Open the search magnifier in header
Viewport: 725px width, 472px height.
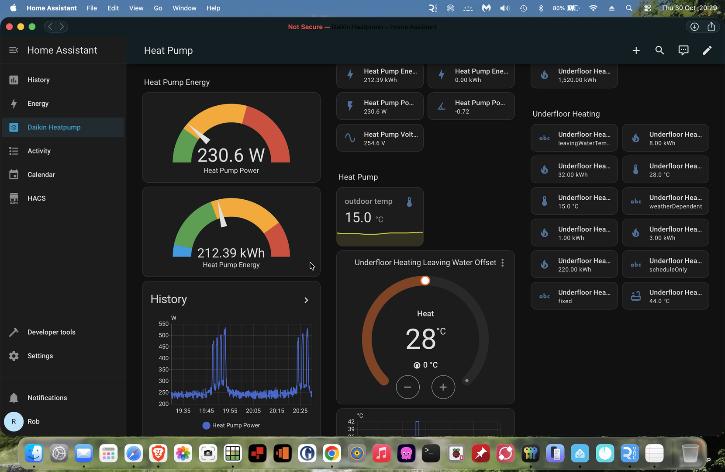659,51
